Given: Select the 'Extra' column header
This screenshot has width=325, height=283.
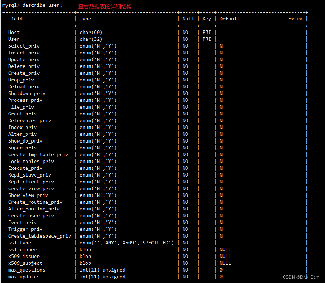Looking at the screenshot, I should tap(295, 19).
